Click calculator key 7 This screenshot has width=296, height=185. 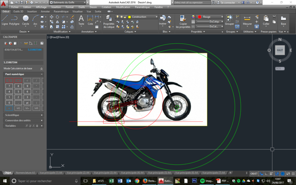coord(9,86)
